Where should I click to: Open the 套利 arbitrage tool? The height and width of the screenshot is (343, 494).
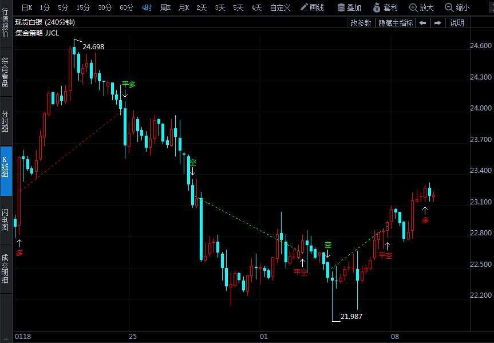point(385,7)
